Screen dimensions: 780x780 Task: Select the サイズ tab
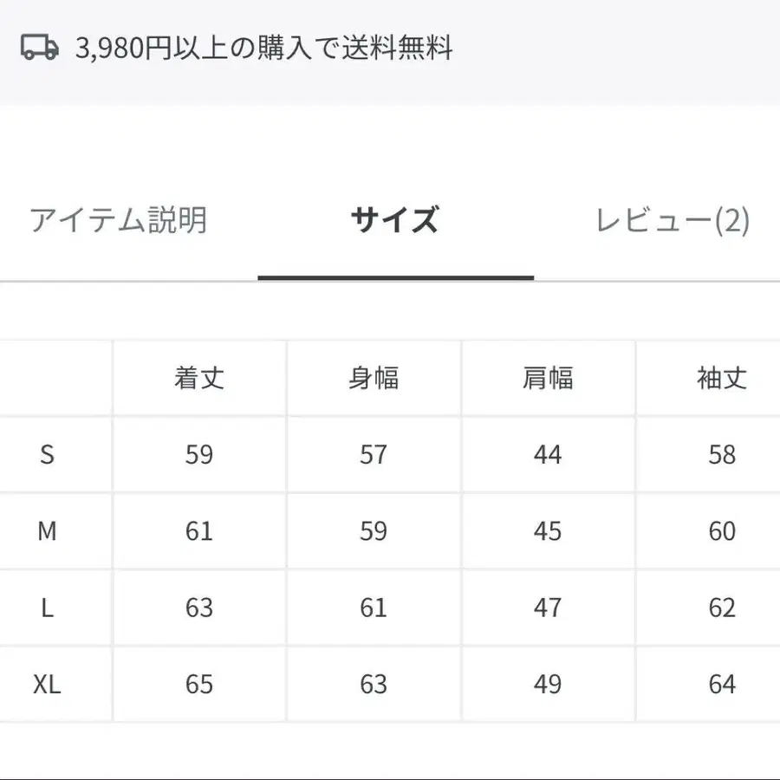pos(393,221)
